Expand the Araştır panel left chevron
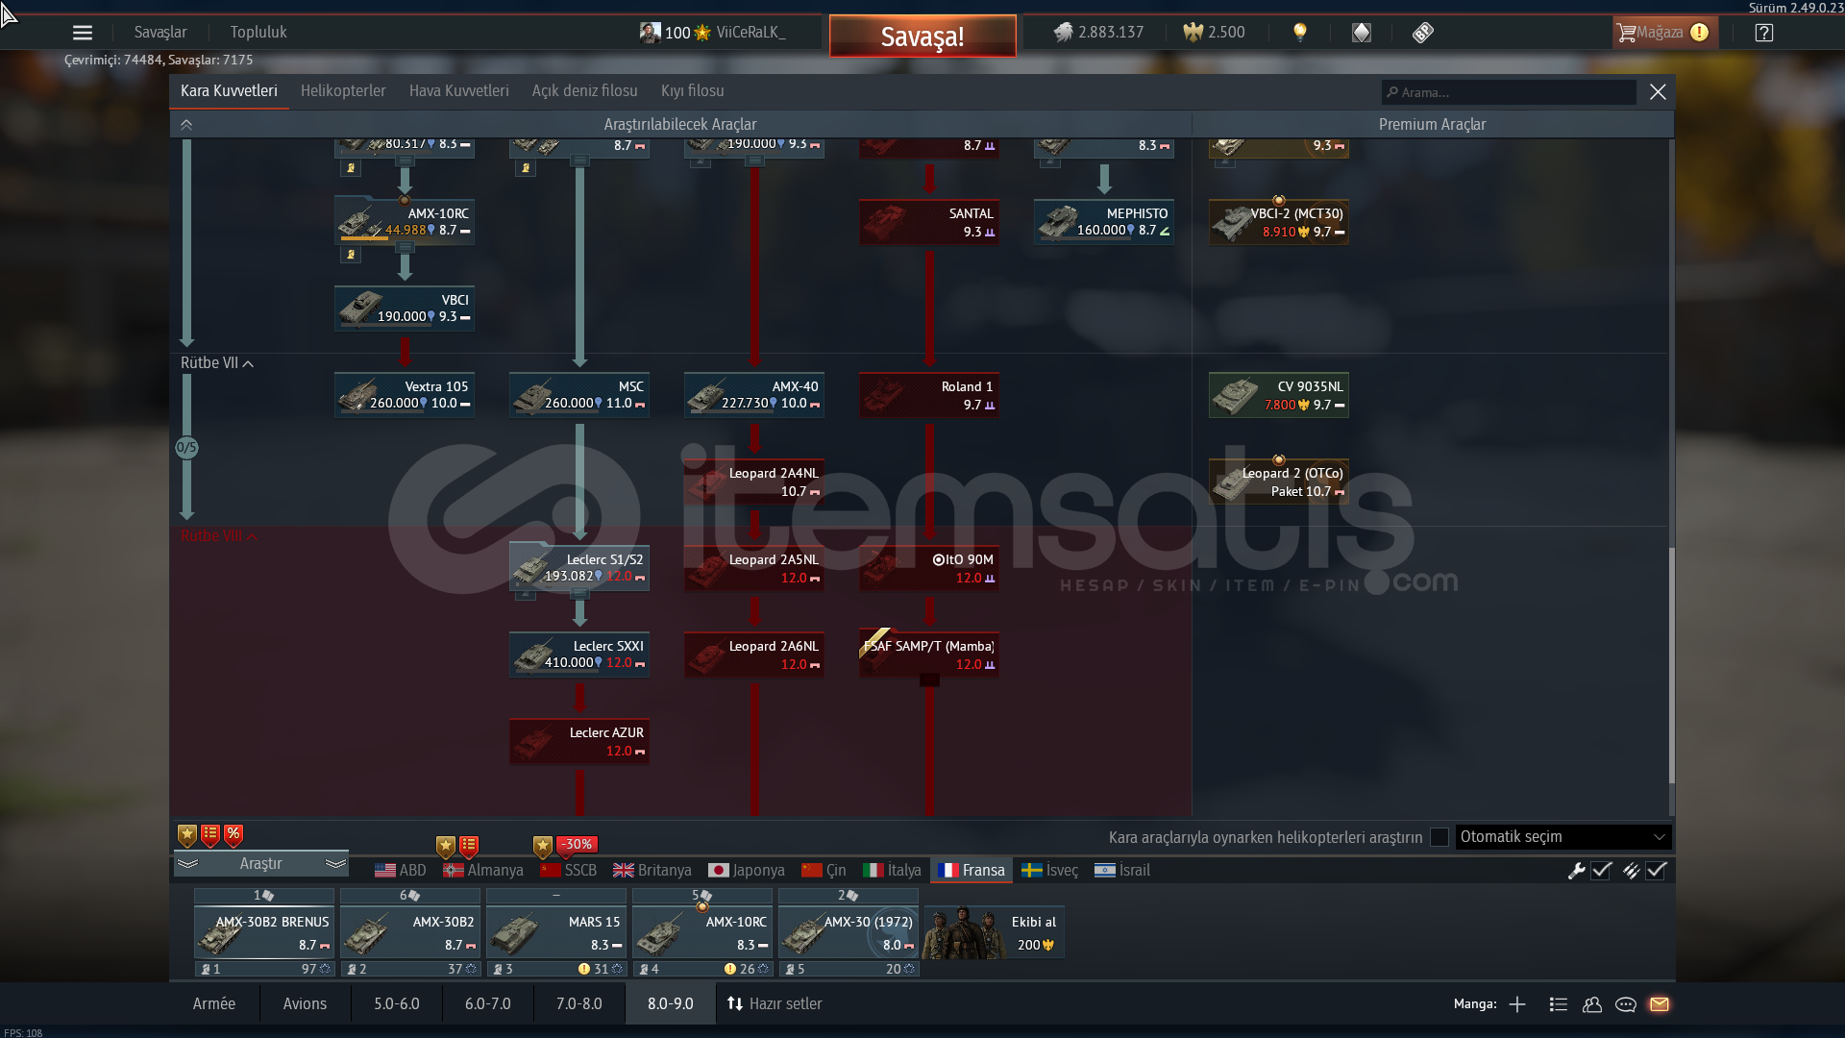Viewport: 1845px width, 1038px height. (188, 864)
